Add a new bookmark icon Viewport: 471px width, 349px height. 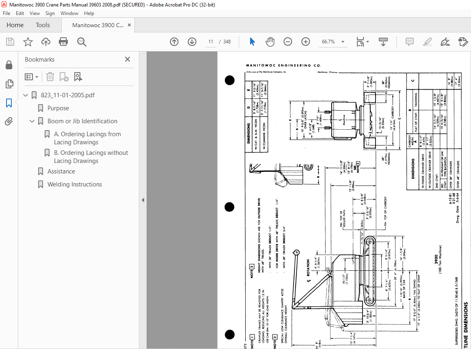[64, 77]
